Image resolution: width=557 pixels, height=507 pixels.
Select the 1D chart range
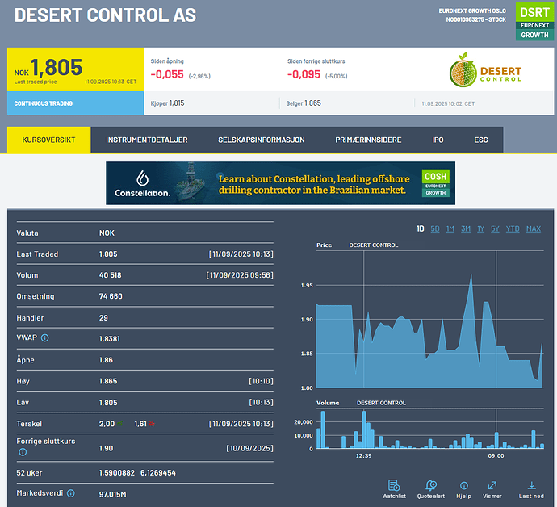pos(421,228)
